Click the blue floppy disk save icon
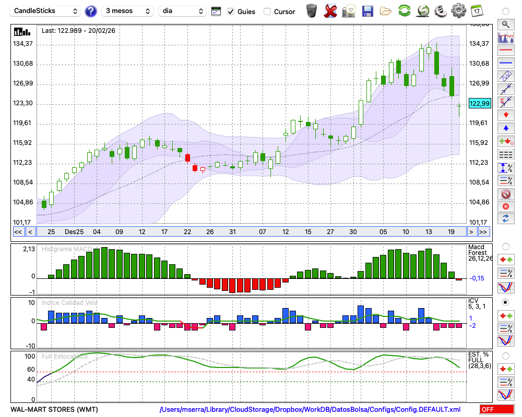522x417 pixels. coord(367,11)
